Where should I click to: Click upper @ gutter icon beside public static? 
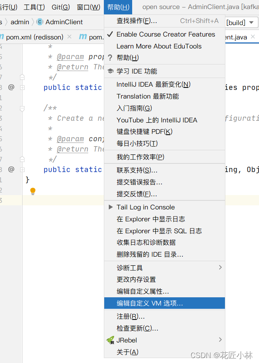(x=11, y=87)
